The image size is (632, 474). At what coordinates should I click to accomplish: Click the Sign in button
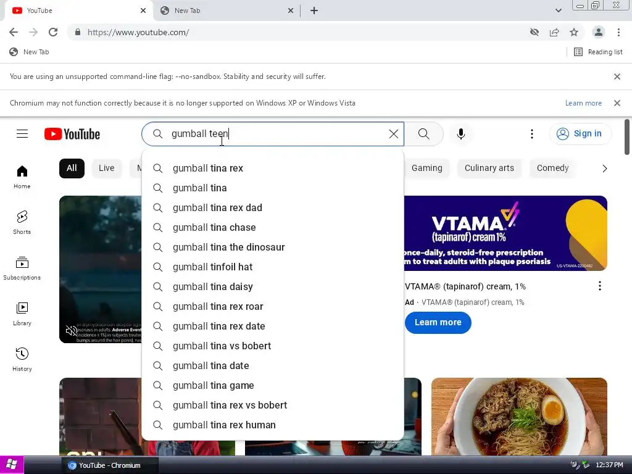tap(580, 134)
